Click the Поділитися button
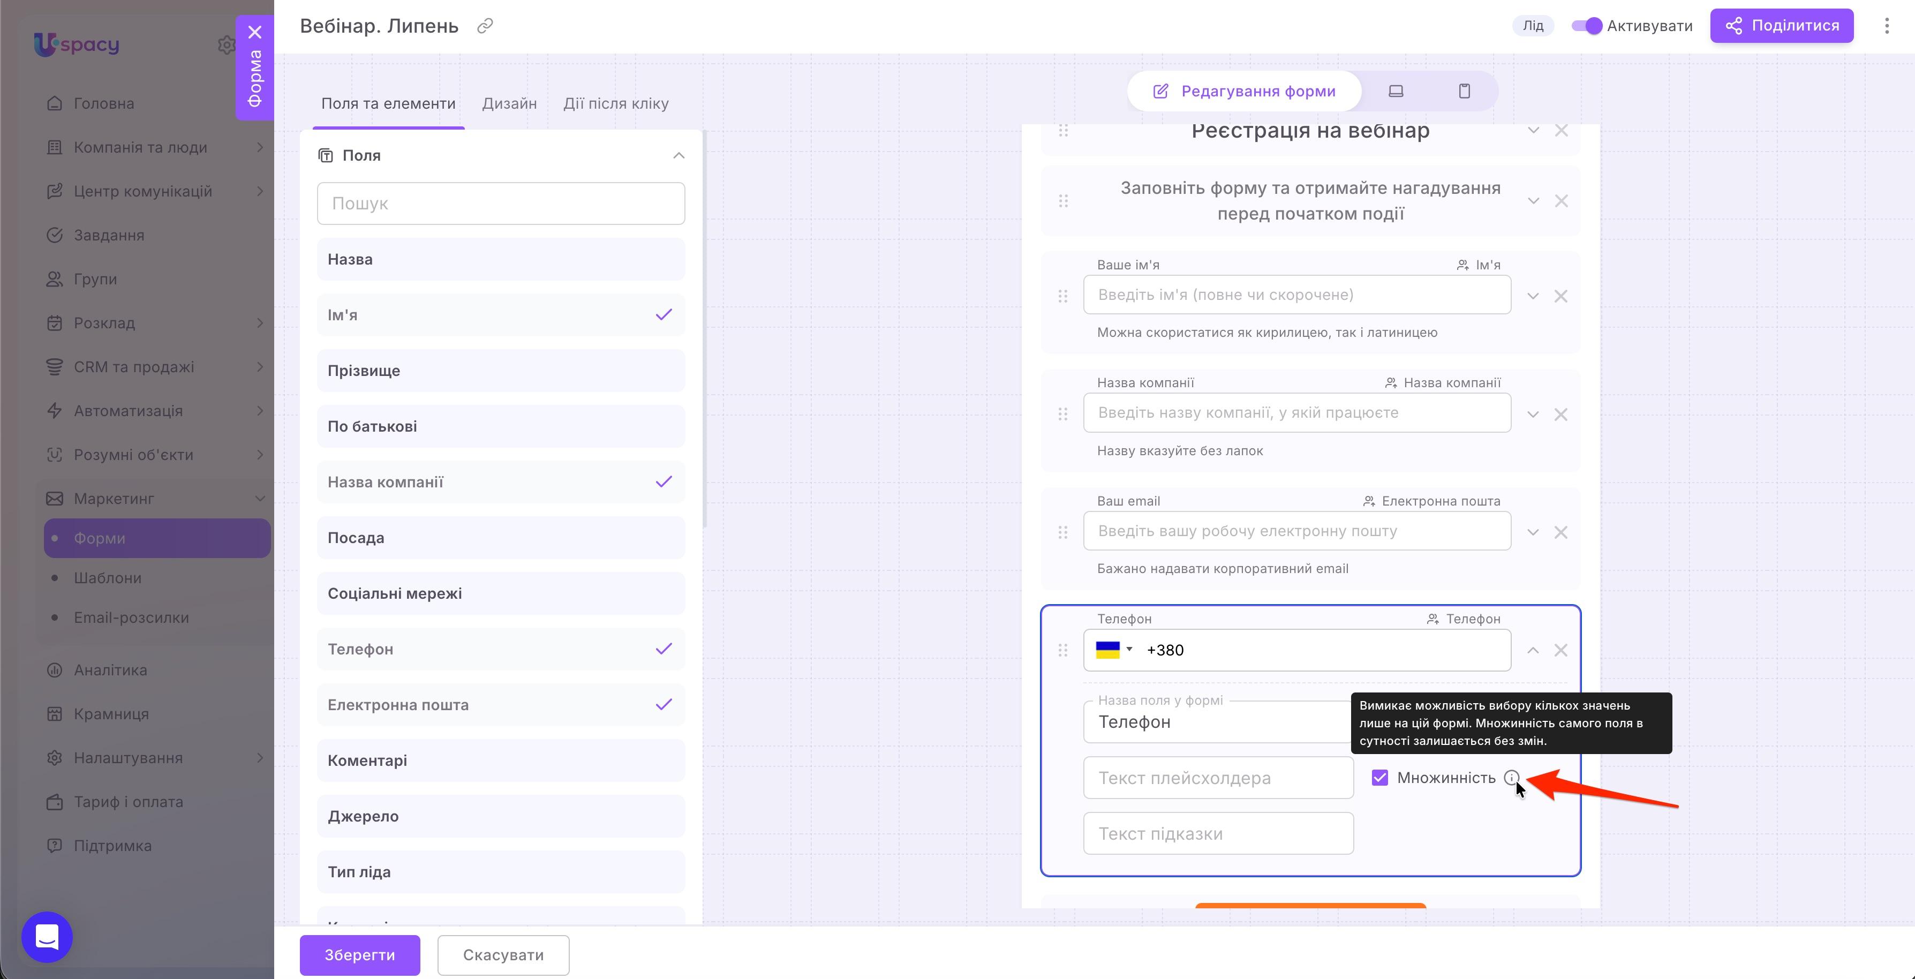The width and height of the screenshot is (1915, 979). tap(1781, 26)
